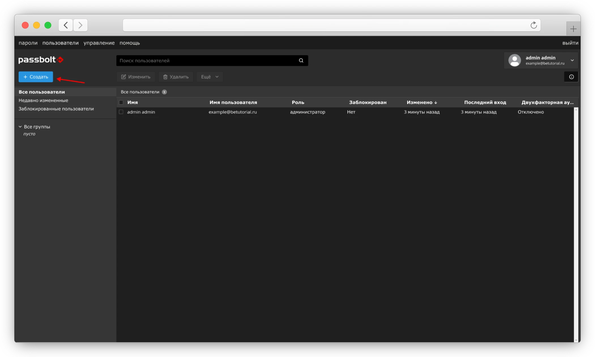Image resolution: width=595 pixels, height=357 pixels.
Task: Expand admin profile dropdown chevron
Action: pyautogui.click(x=572, y=60)
